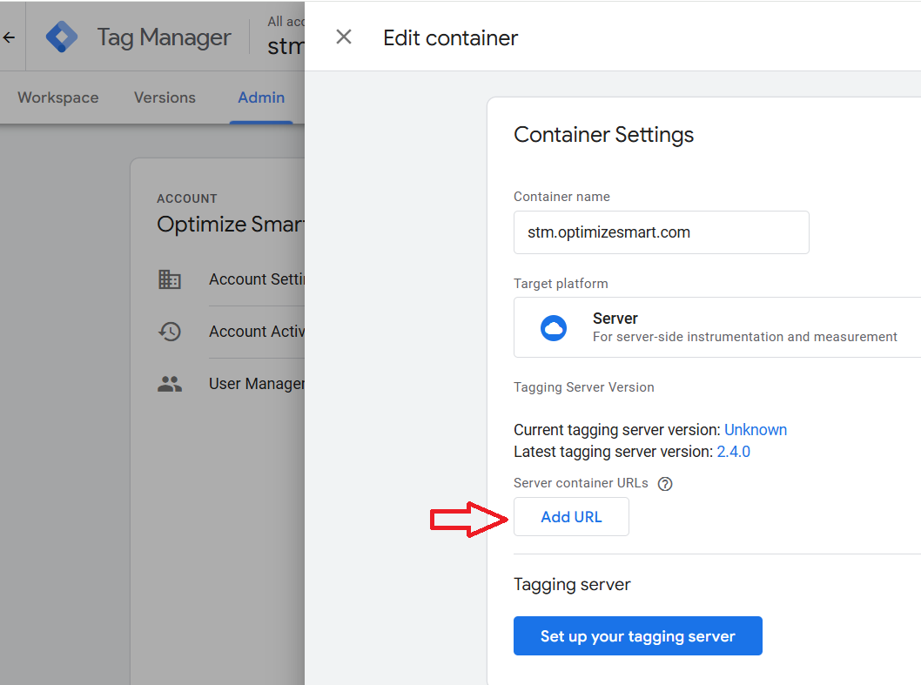Open help for Server container URLs

(x=665, y=484)
